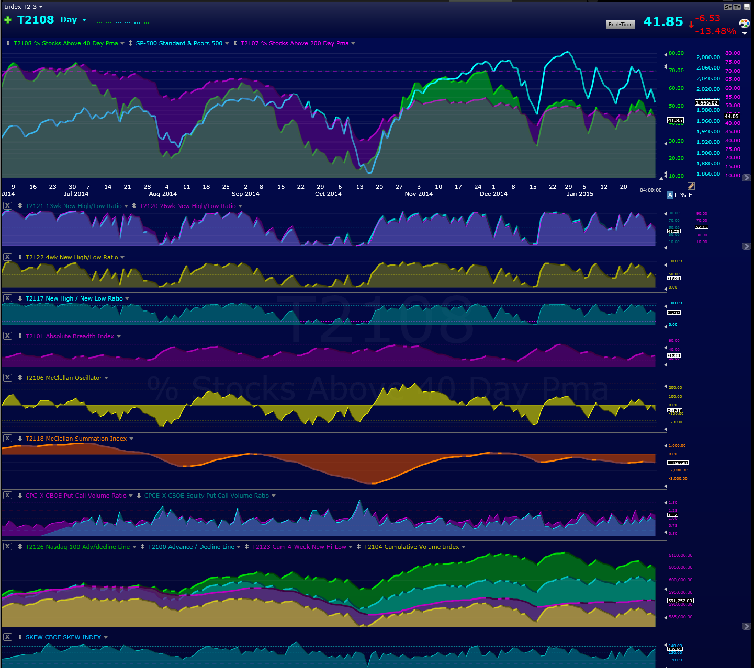
Task: Click move handle before CPCE-X Equity Put Call
Action: (139, 496)
